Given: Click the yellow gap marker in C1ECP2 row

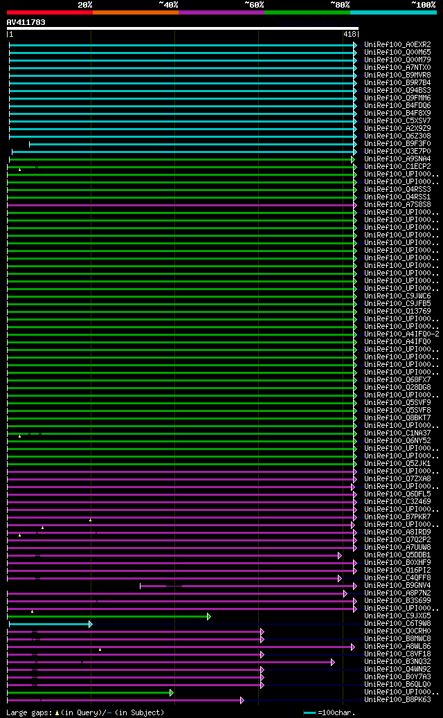Looking at the screenshot, I should point(19,170).
